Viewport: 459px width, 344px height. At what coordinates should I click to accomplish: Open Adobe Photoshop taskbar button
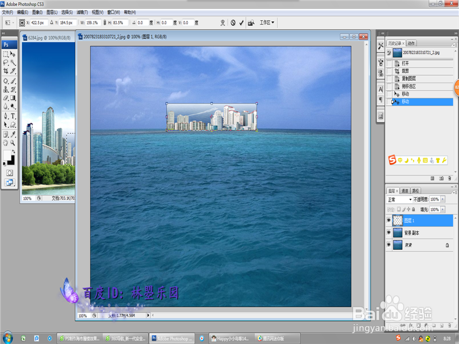[173, 338]
